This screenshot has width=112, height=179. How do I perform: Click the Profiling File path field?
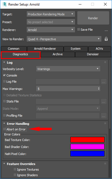68,116
